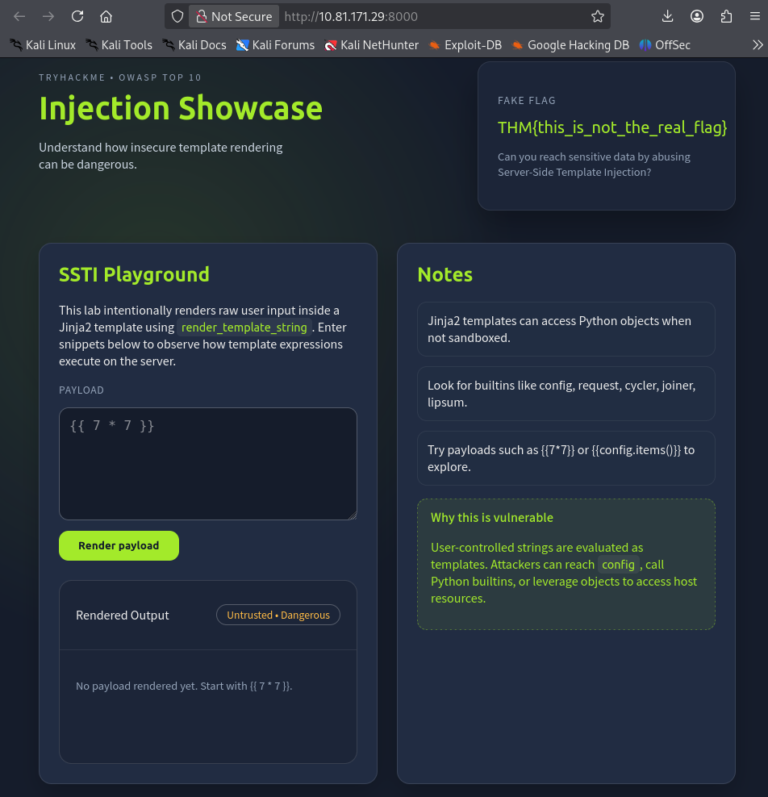The image size is (768, 797).
Task: Reload the current page
Action: [x=77, y=16]
